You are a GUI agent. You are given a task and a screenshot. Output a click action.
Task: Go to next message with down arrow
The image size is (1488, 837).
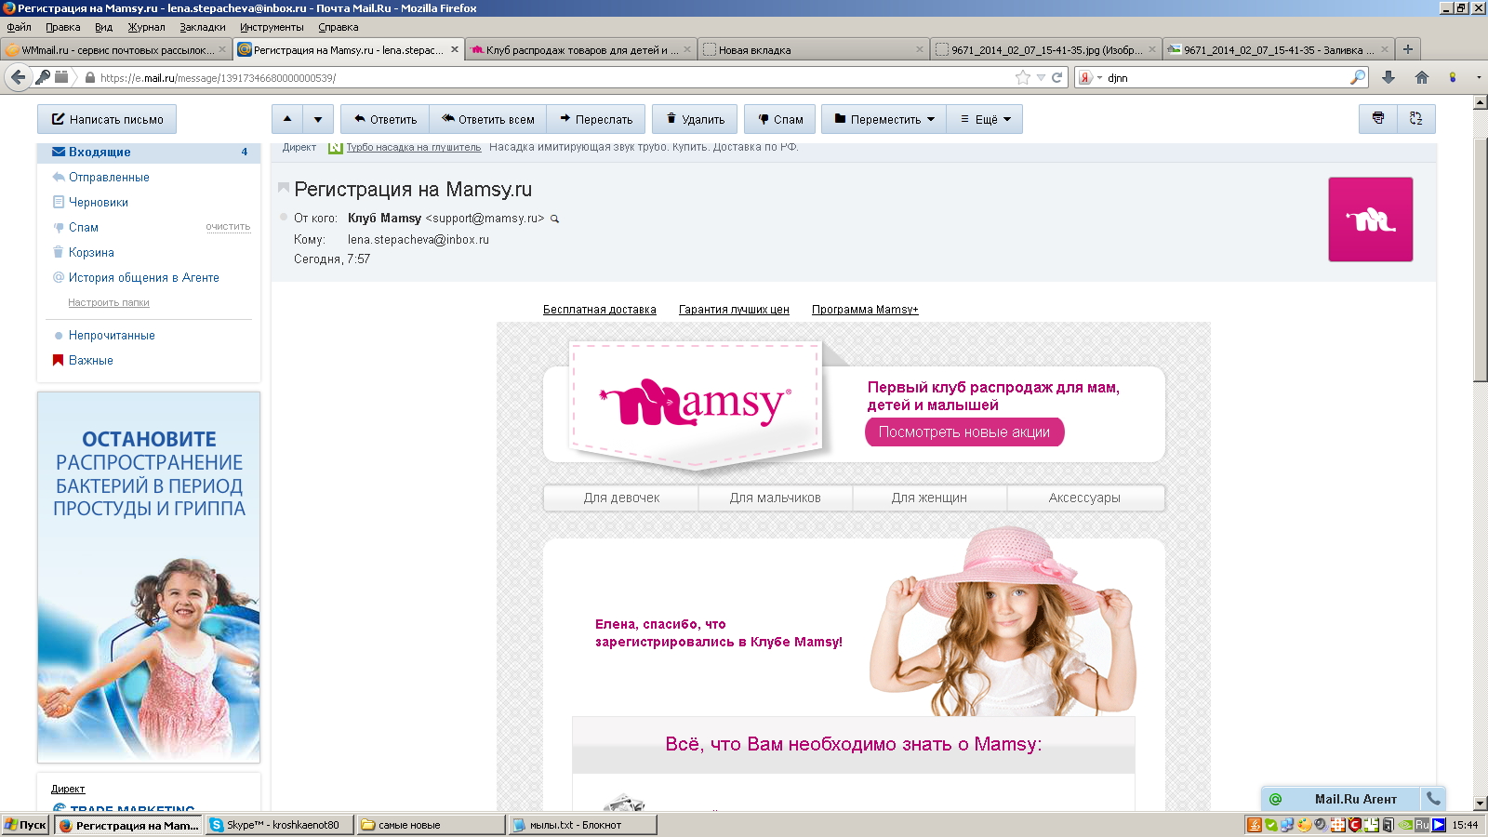(318, 119)
